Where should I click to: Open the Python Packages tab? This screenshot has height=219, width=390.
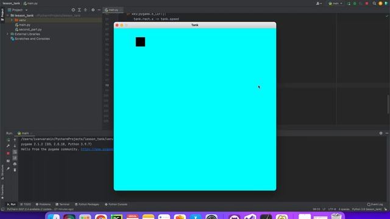tap(87, 204)
